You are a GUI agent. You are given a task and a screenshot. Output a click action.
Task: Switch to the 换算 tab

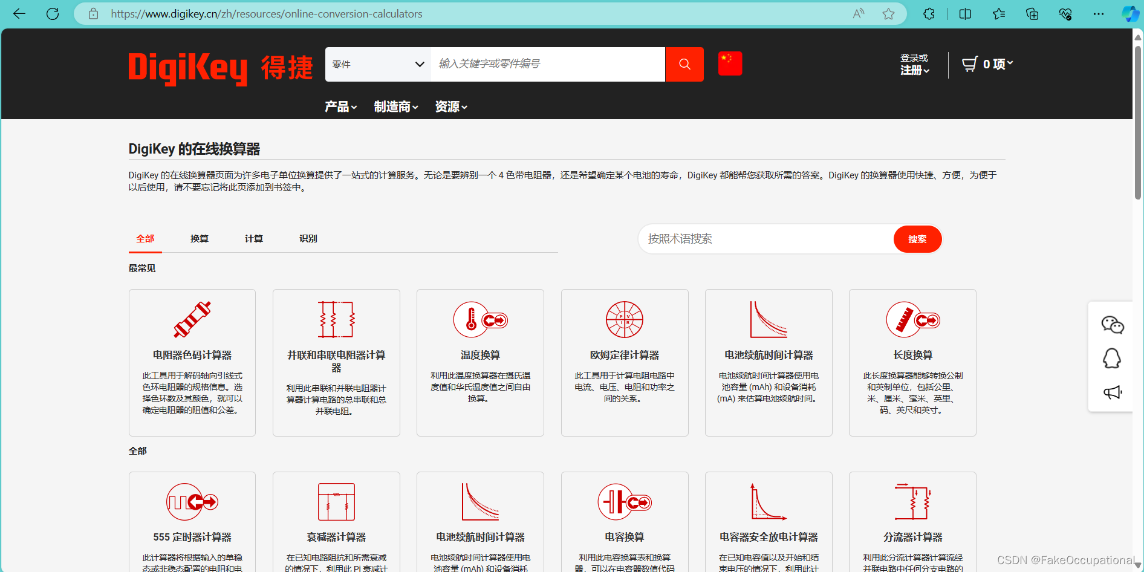200,239
